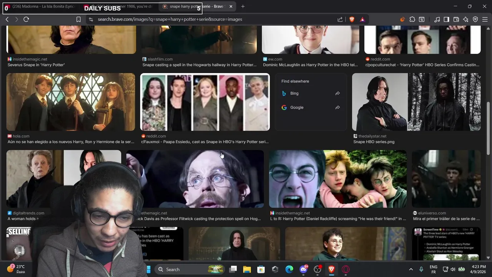Open search via Google share arrow
Screen dimensions: 492x277
point(337,107)
